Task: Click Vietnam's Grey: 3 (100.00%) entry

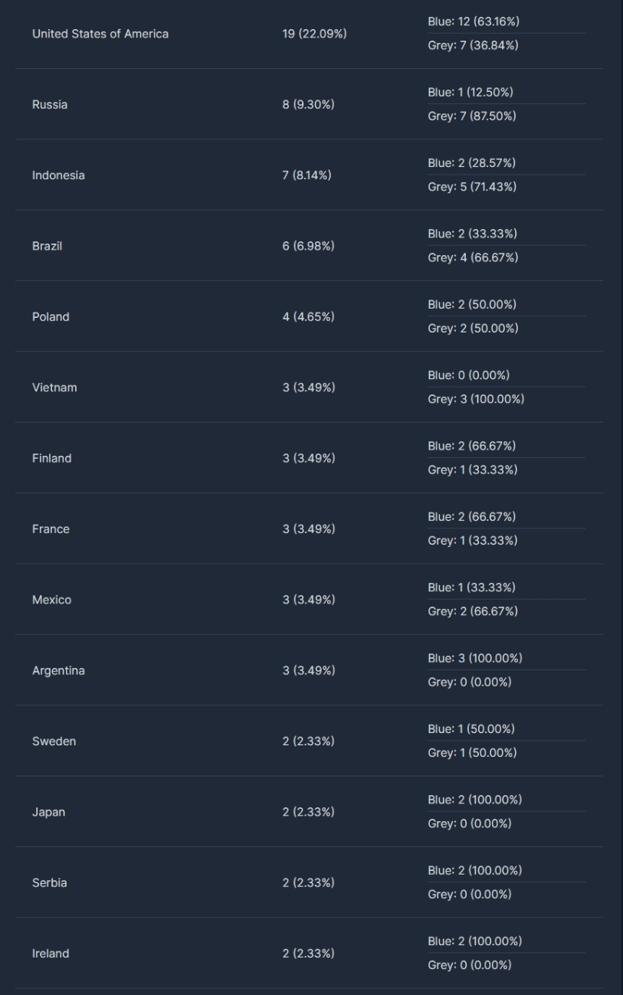Action: pos(476,399)
